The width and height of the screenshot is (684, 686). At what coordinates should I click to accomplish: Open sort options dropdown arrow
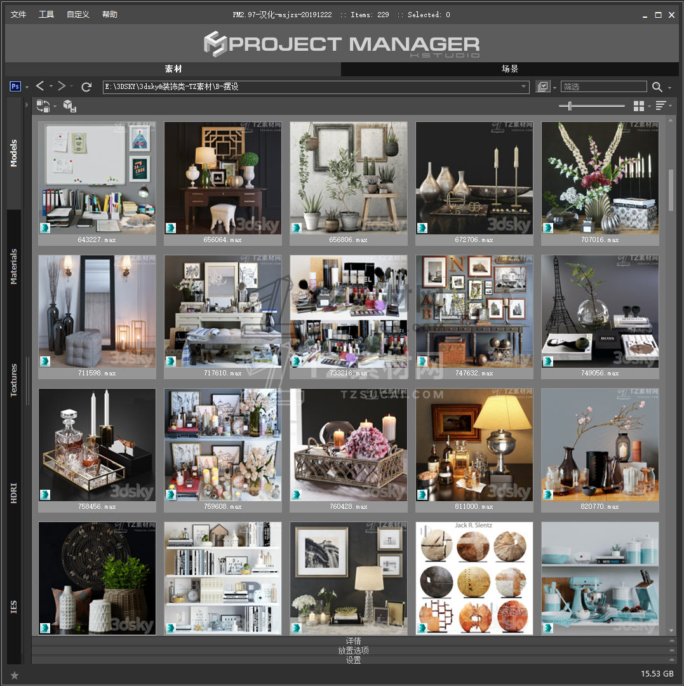[670, 105]
